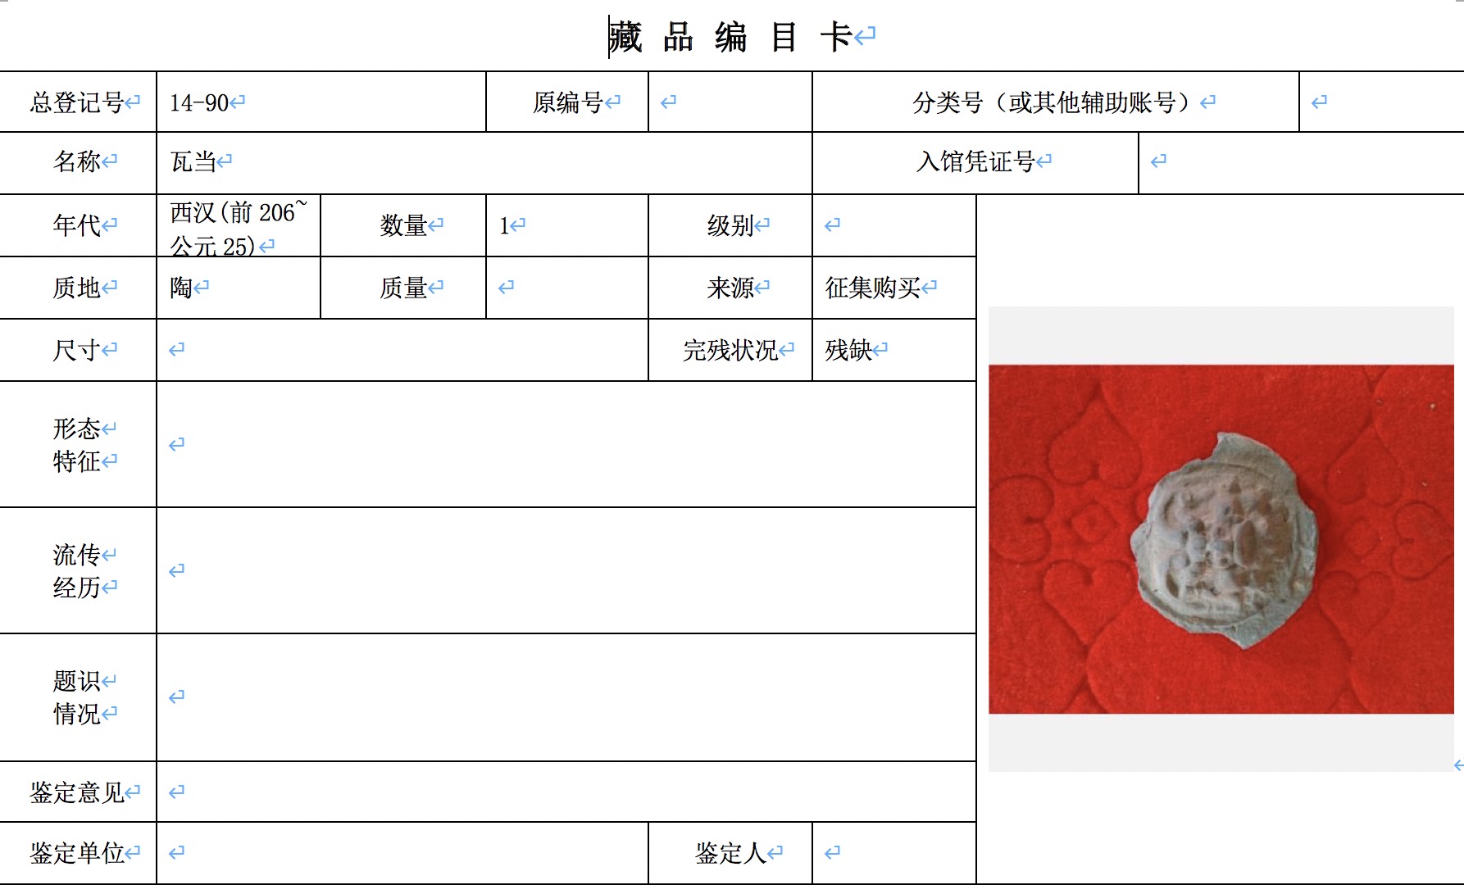Click the empty 鉴定意见 cell
The width and height of the screenshot is (1464, 885).
point(566,792)
